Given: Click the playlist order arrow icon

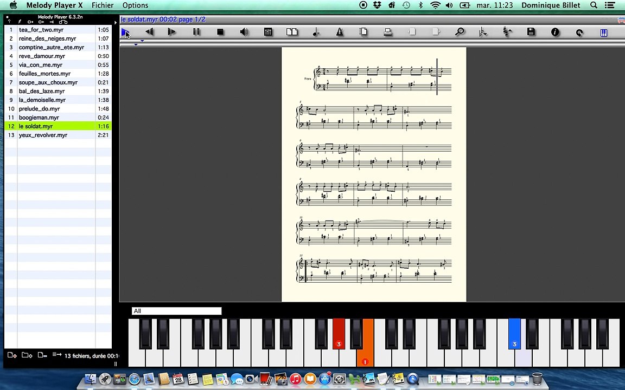Looking at the screenshot, I should point(57,355).
